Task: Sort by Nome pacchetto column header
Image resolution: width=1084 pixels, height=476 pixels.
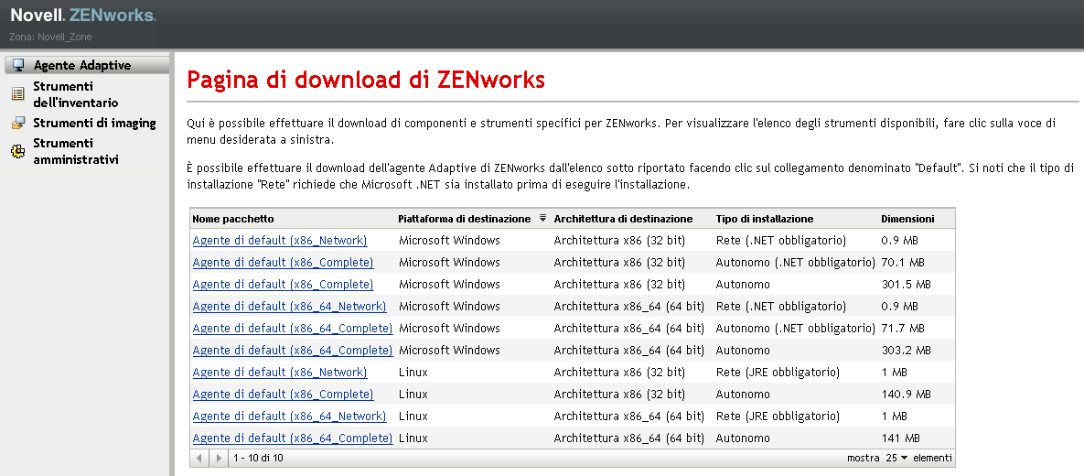Action: pyautogui.click(x=233, y=219)
